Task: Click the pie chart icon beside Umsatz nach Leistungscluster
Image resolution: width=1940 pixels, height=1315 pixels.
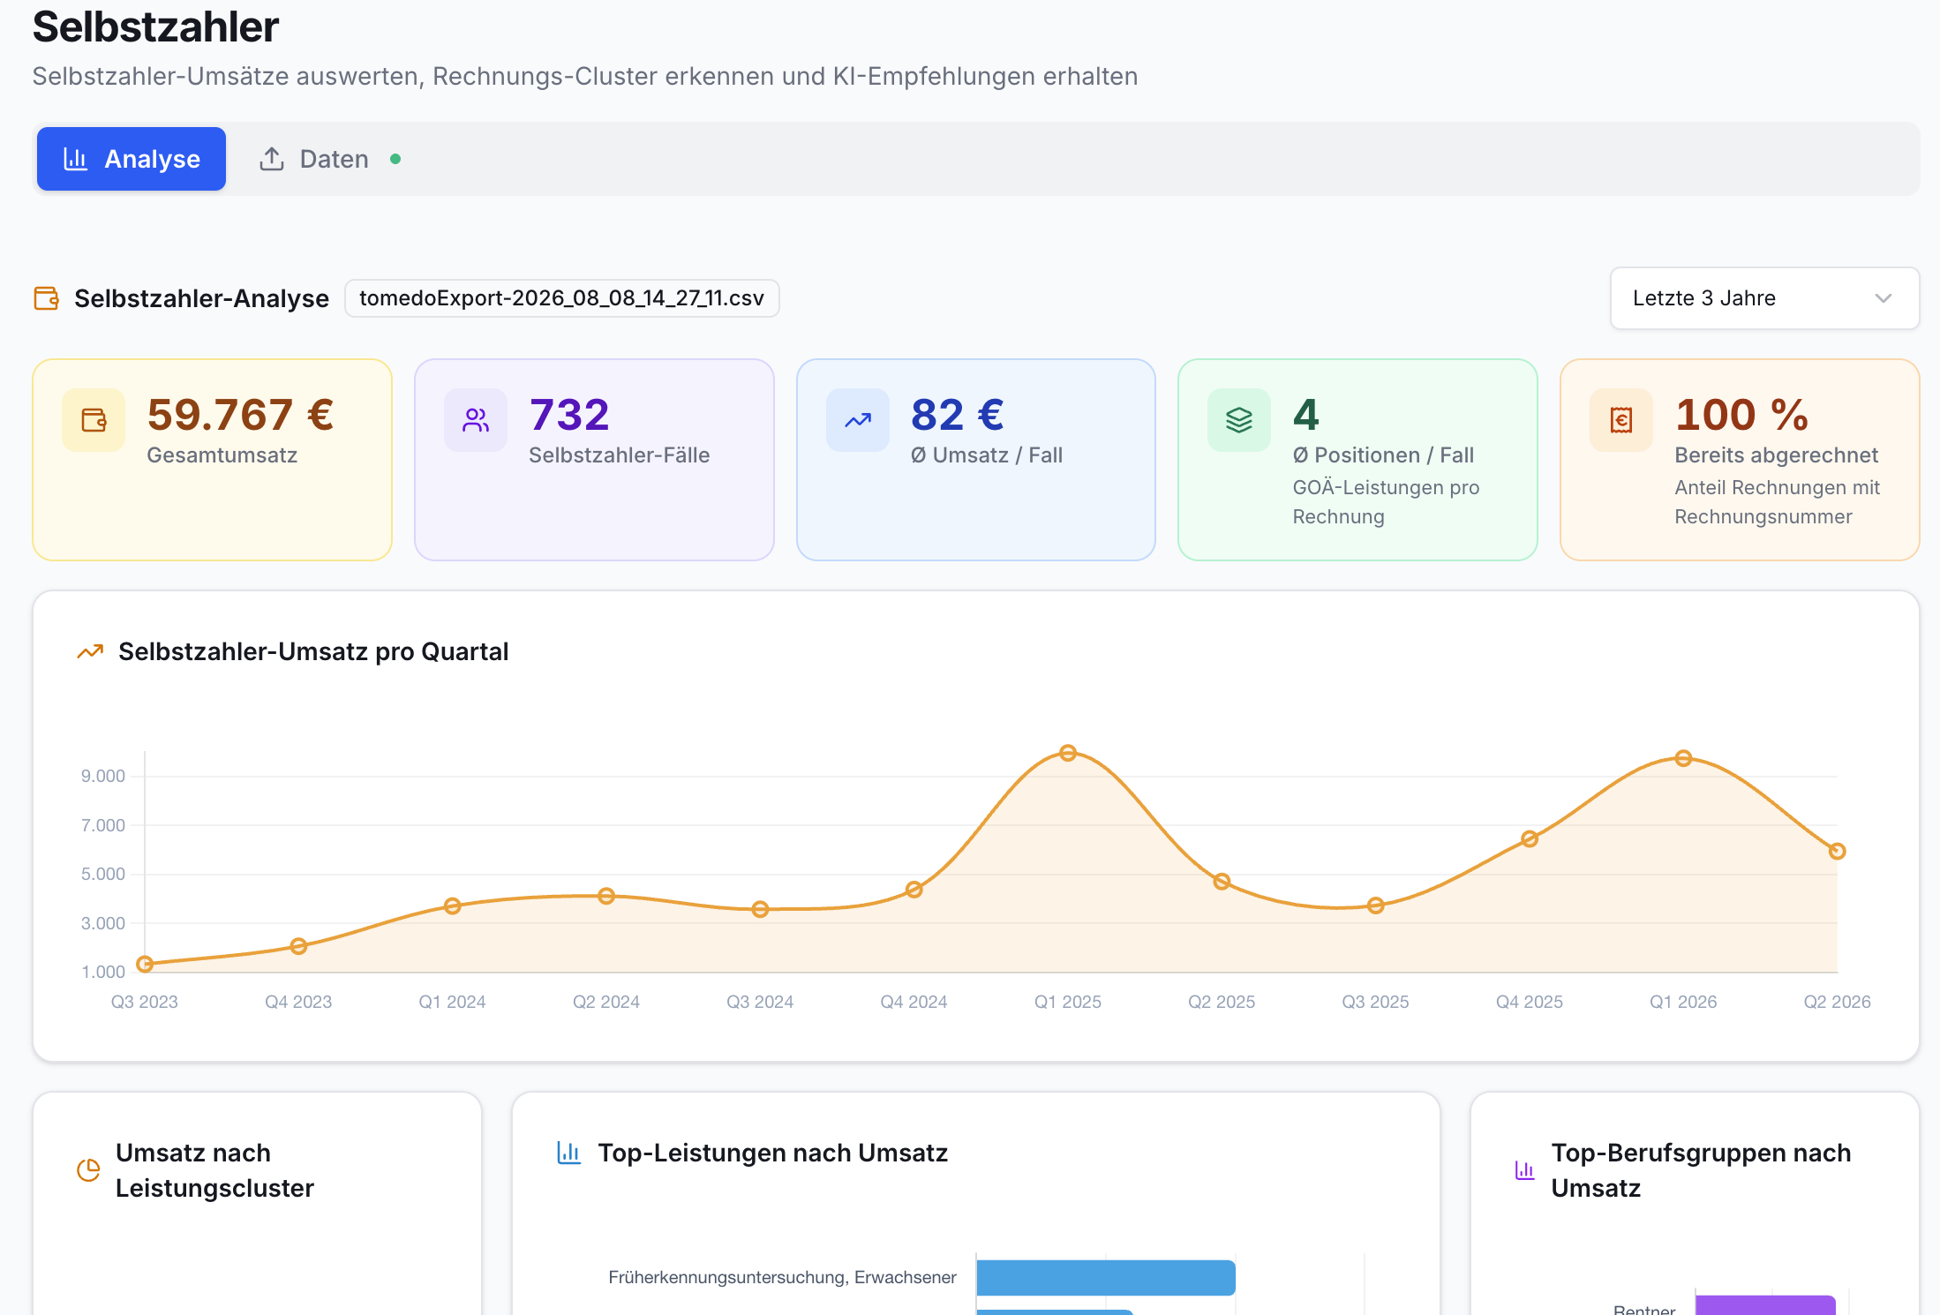Action: click(88, 1170)
